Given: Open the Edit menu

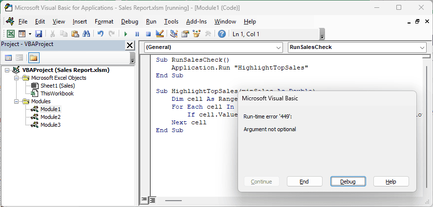Looking at the screenshot, I should click(x=40, y=22).
